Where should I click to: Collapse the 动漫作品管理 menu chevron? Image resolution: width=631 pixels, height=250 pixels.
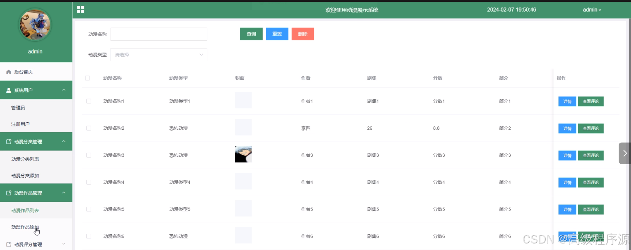pyautogui.click(x=64, y=193)
